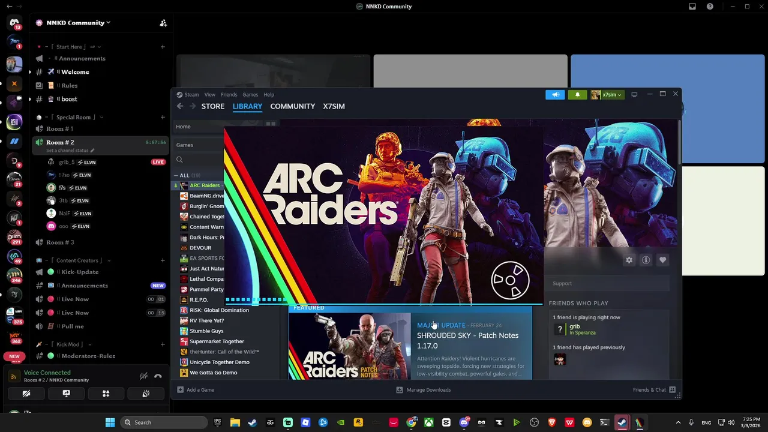Add channel to Special Room category
This screenshot has height=432, width=768.
tap(163, 118)
